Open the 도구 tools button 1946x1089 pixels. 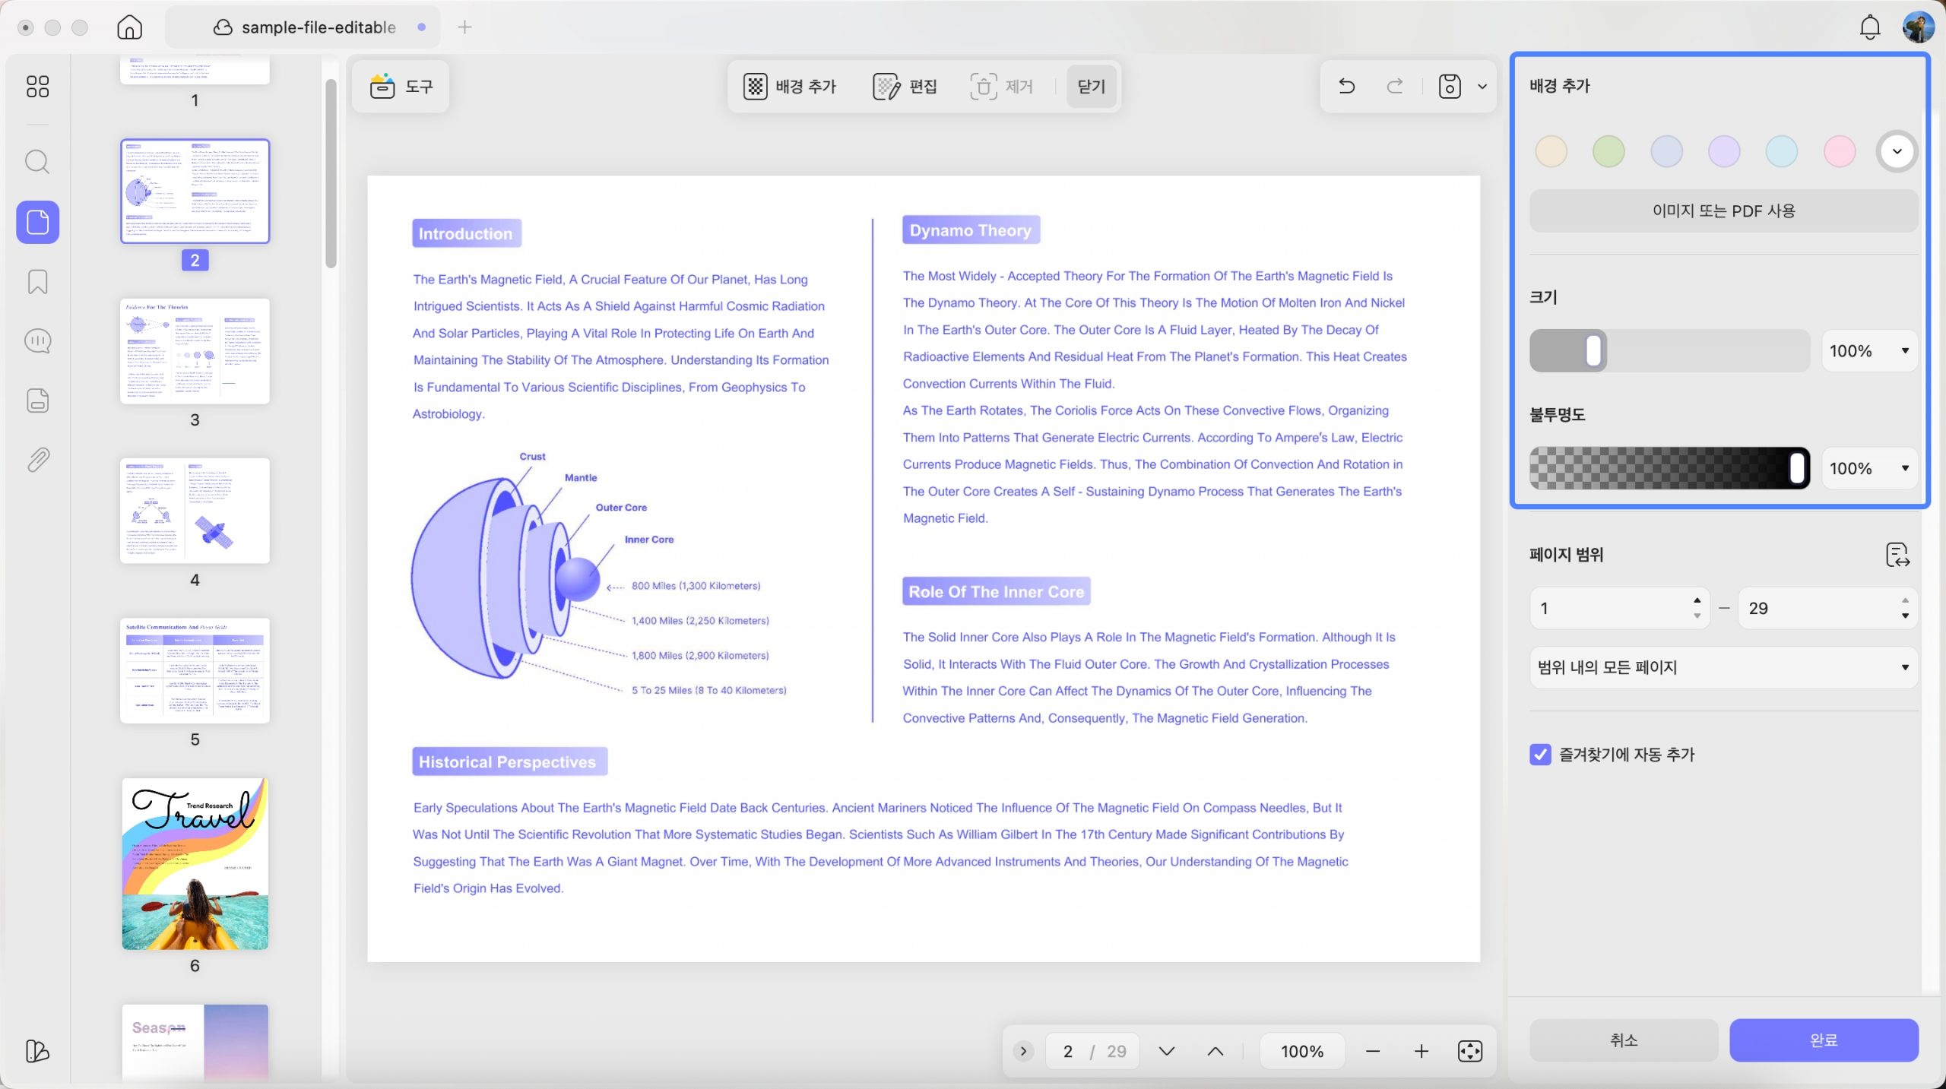pos(401,87)
